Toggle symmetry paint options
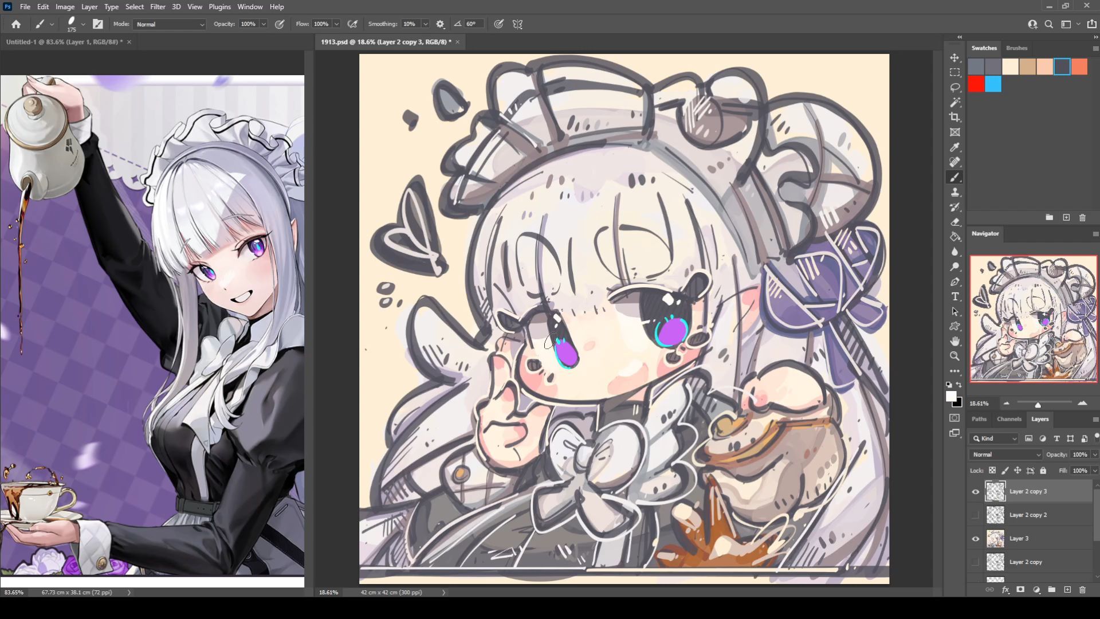 click(x=517, y=24)
